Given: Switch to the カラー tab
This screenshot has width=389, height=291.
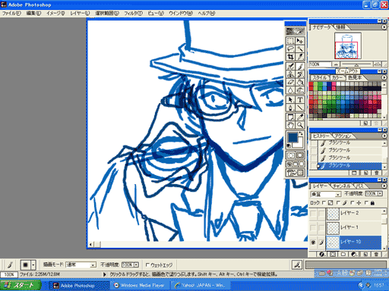Looking at the screenshot, I should [x=337, y=77].
